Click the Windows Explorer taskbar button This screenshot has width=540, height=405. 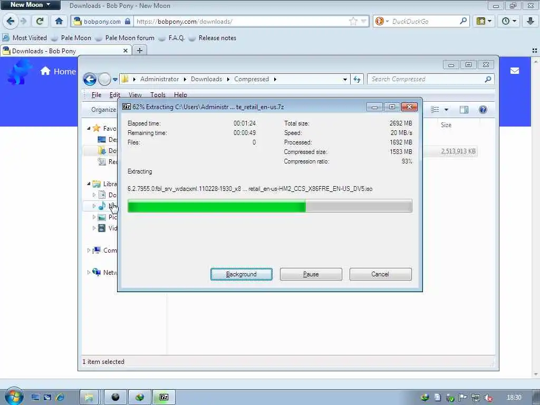click(x=89, y=397)
